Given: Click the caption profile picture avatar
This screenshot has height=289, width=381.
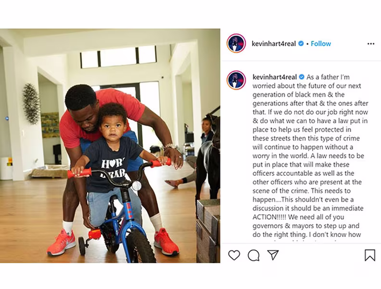Looking at the screenshot, I should 236,80.
